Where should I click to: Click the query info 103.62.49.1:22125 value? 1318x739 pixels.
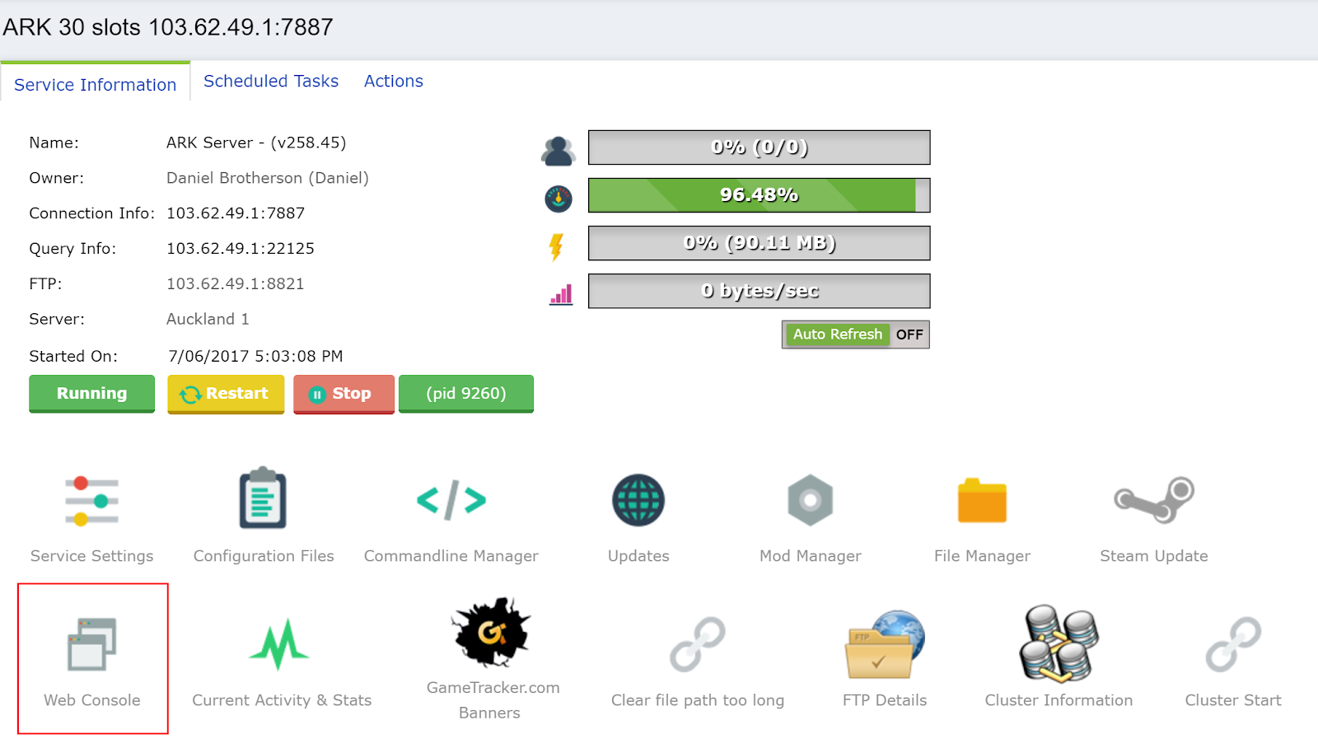241,249
